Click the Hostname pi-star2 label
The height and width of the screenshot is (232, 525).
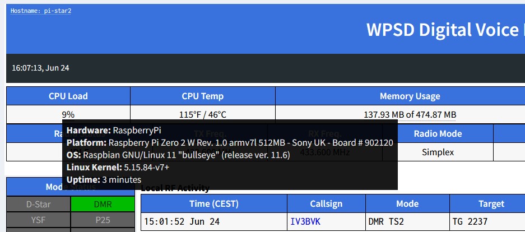coord(41,11)
